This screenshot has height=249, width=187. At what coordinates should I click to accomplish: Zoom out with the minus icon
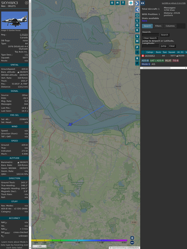[132, 243]
